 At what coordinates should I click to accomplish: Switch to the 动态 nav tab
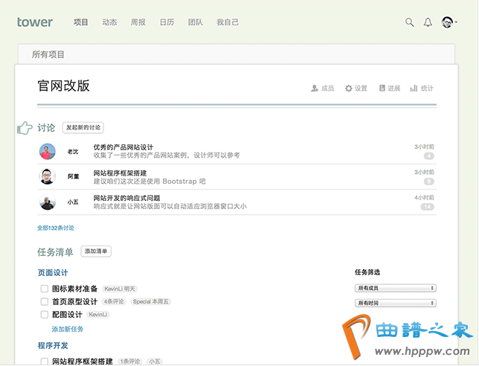point(109,22)
